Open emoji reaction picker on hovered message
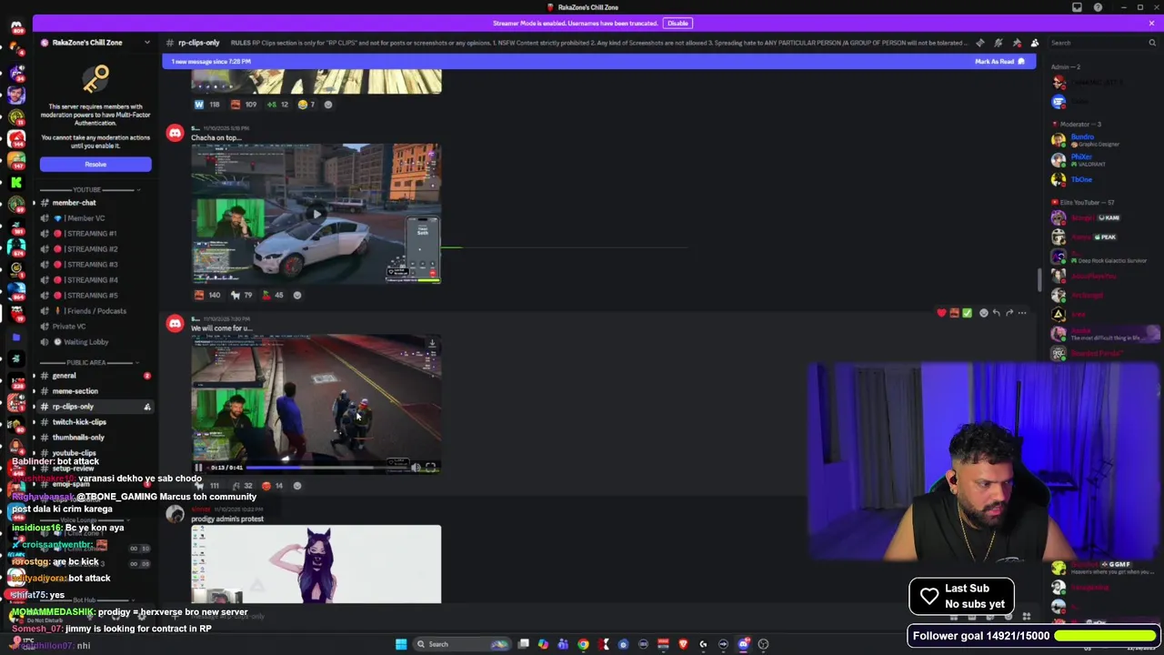The height and width of the screenshot is (655, 1164). tap(983, 313)
